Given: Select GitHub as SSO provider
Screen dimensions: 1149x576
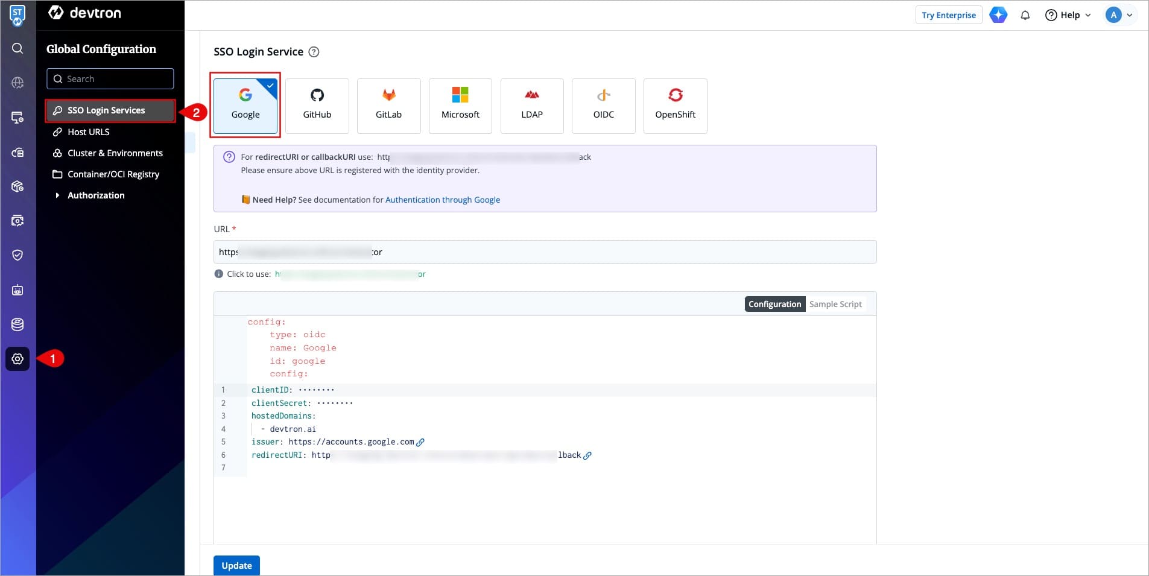Looking at the screenshot, I should point(317,106).
